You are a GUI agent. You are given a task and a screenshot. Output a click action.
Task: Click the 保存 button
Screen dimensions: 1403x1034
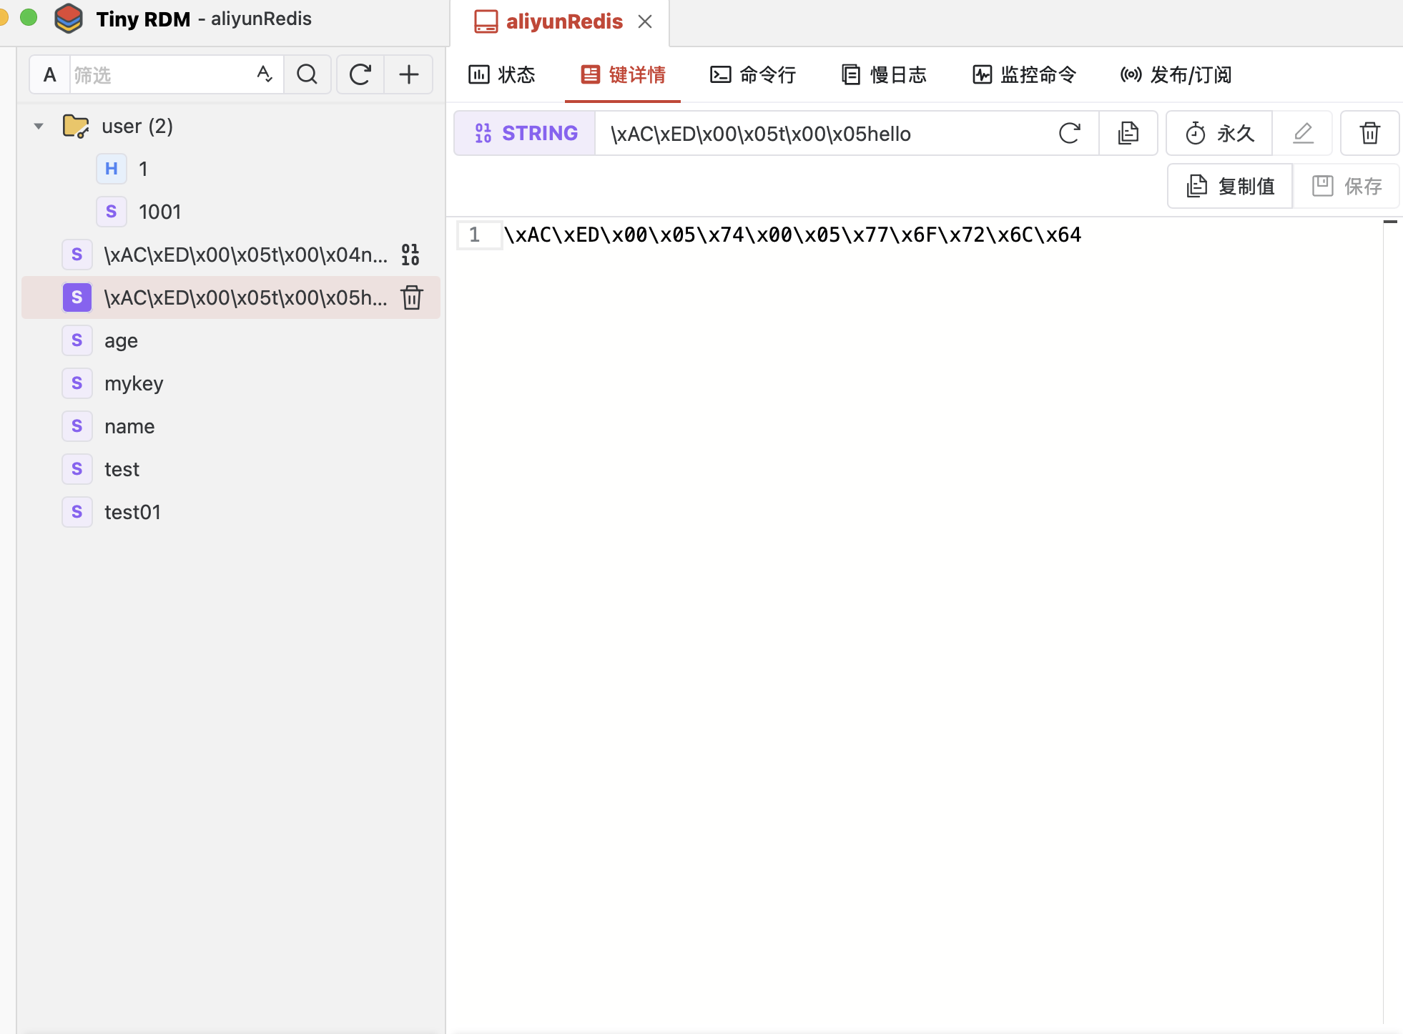click(1347, 187)
